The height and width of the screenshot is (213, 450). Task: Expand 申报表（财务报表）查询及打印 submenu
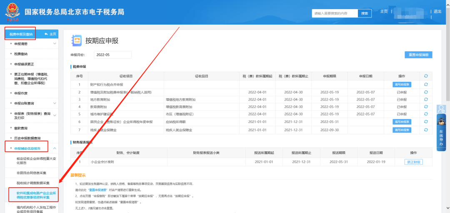55,115
